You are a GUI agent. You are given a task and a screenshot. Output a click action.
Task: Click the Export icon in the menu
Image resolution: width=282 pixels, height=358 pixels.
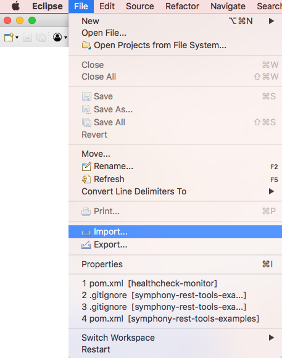[x=86, y=245]
